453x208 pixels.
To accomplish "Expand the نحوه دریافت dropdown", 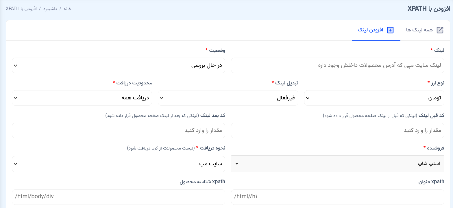I will [x=119, y=164].
